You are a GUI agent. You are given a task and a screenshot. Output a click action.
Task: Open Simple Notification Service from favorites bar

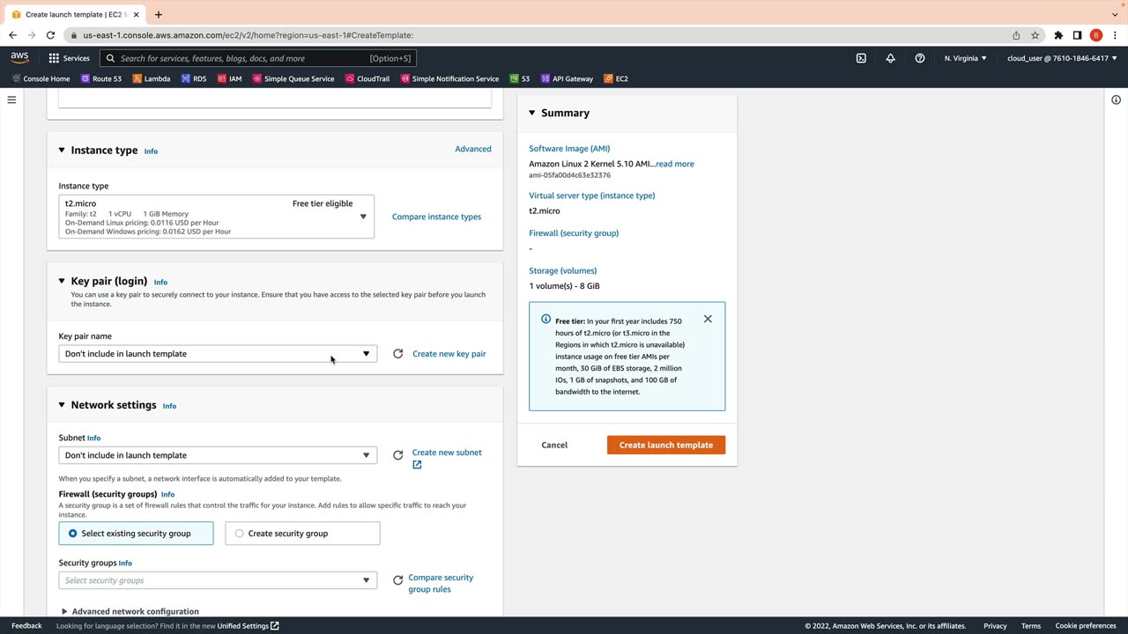[x=449, y=78]
